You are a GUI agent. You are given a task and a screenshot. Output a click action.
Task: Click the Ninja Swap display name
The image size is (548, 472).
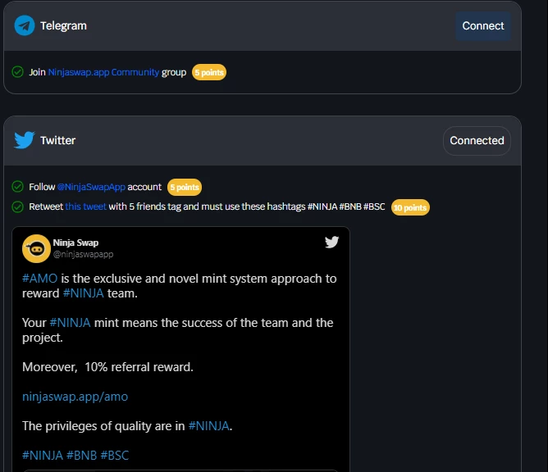[75, 243]
